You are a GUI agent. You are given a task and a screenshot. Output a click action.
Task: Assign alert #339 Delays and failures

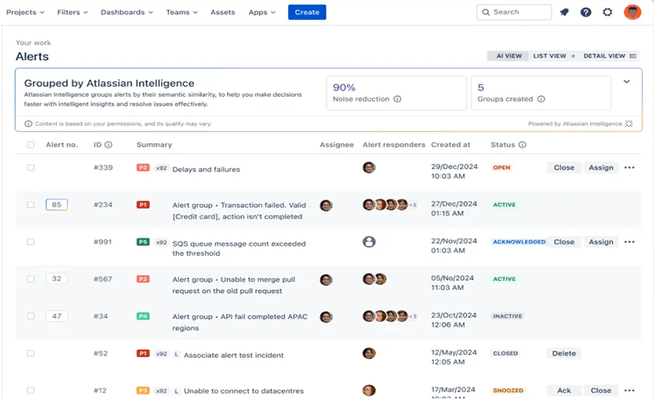(601, 168)
